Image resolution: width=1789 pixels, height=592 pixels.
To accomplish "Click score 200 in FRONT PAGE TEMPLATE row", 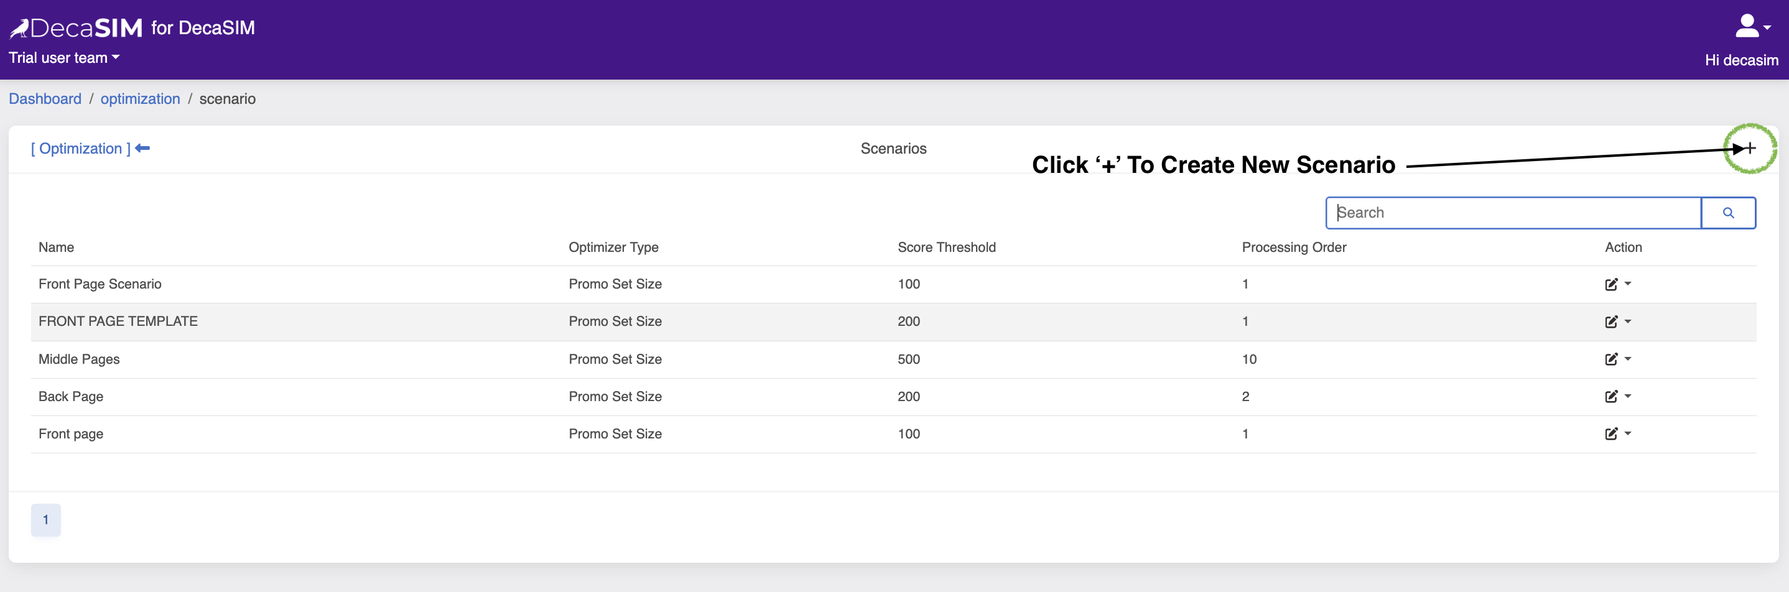I will 908,321.
